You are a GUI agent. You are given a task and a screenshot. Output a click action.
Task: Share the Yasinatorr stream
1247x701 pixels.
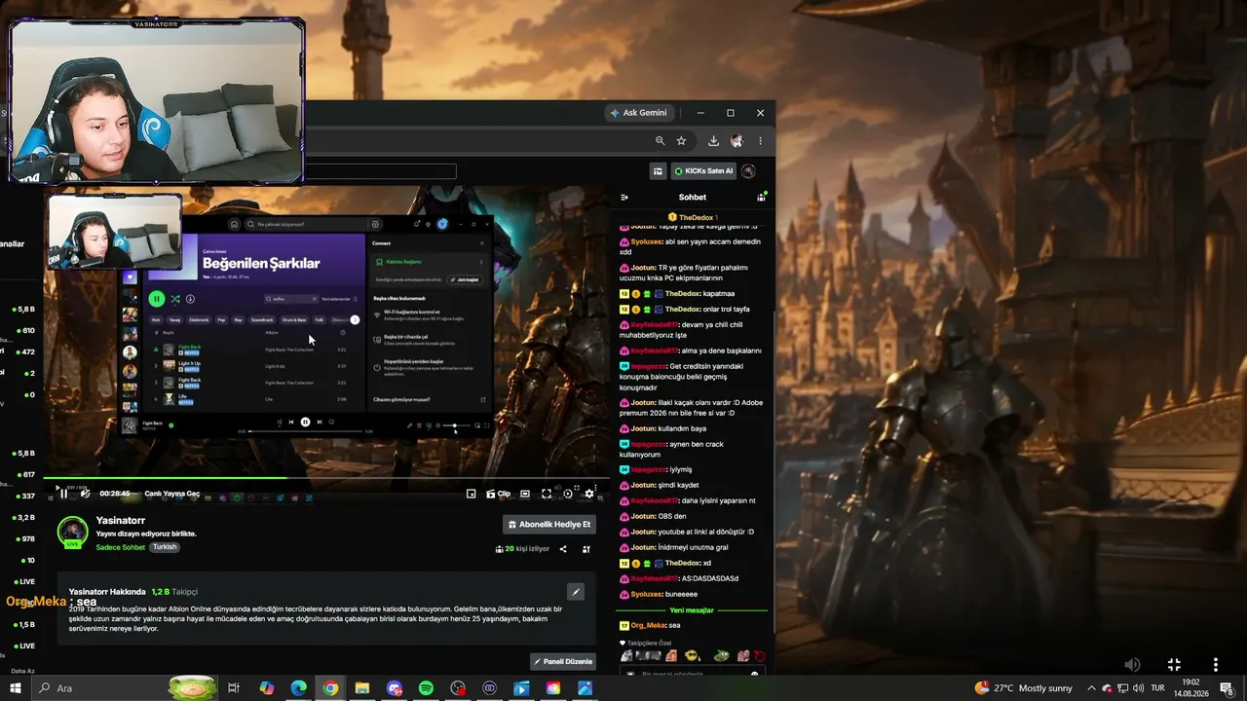563,549
